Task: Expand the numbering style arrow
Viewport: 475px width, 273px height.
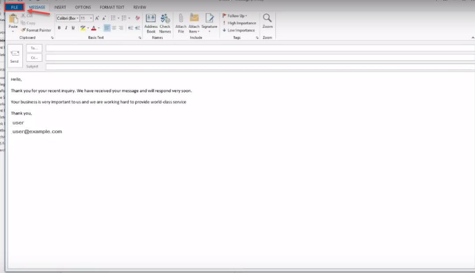Action: pos(129,19)
